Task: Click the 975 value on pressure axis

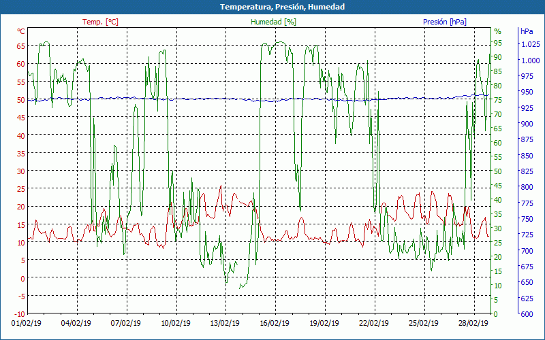Action: point(527,76)
